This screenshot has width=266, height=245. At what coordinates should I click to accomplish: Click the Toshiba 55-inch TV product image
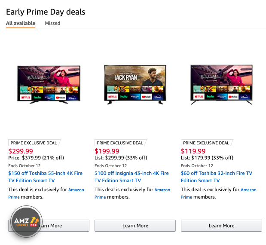pyautogui.click(x=49, y=85)
